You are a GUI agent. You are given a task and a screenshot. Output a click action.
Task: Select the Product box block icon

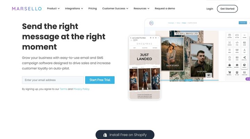[x=244, y=65]
